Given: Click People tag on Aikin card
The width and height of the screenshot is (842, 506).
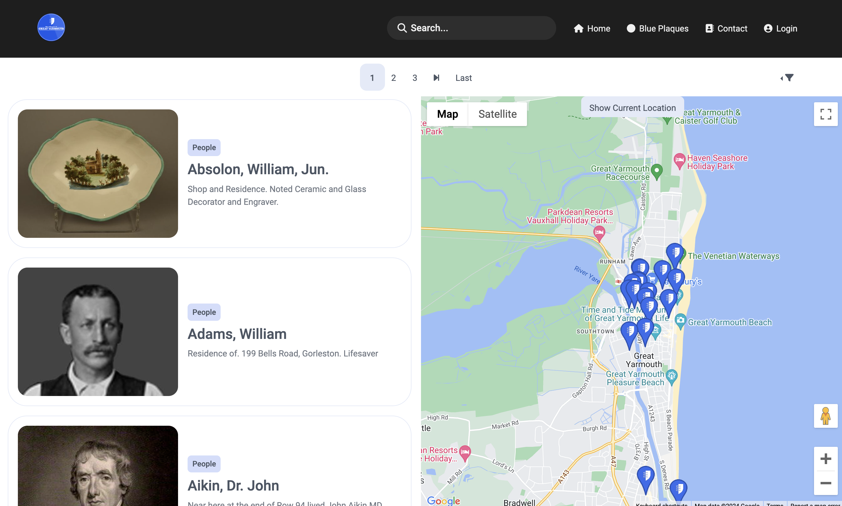Looking at the screenshot, I should point(204,464).
